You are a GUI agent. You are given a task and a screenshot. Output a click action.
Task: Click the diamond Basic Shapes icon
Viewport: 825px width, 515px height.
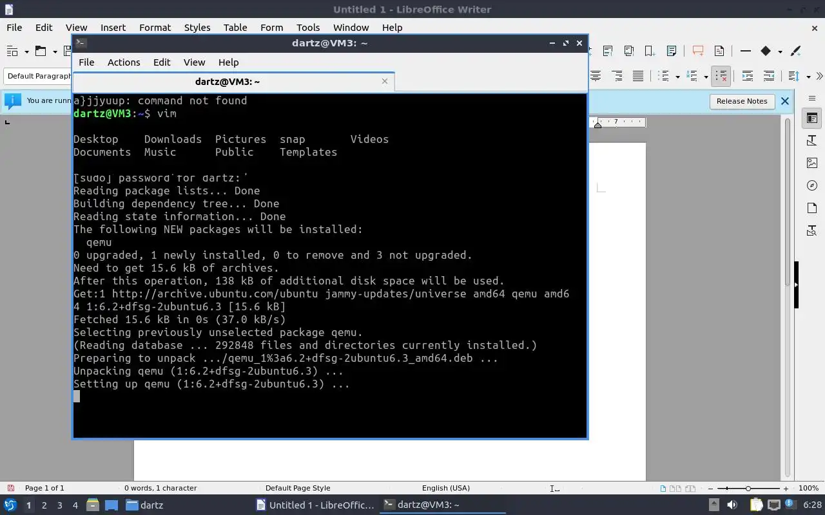pos(766,51)
